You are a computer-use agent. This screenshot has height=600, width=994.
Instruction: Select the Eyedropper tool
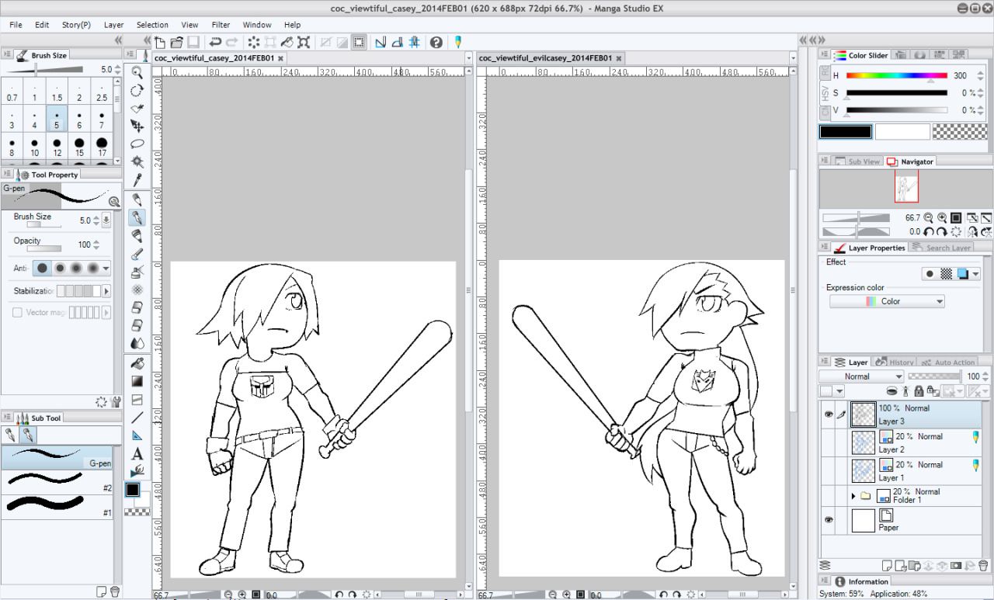tap(137, 180)
